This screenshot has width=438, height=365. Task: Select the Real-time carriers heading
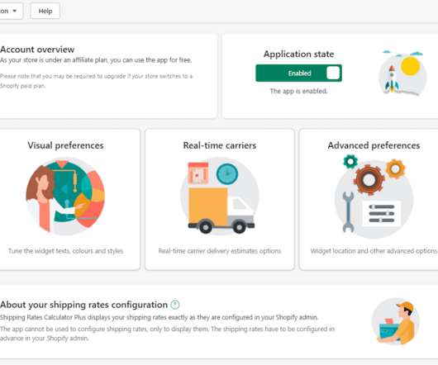(220, 145)
